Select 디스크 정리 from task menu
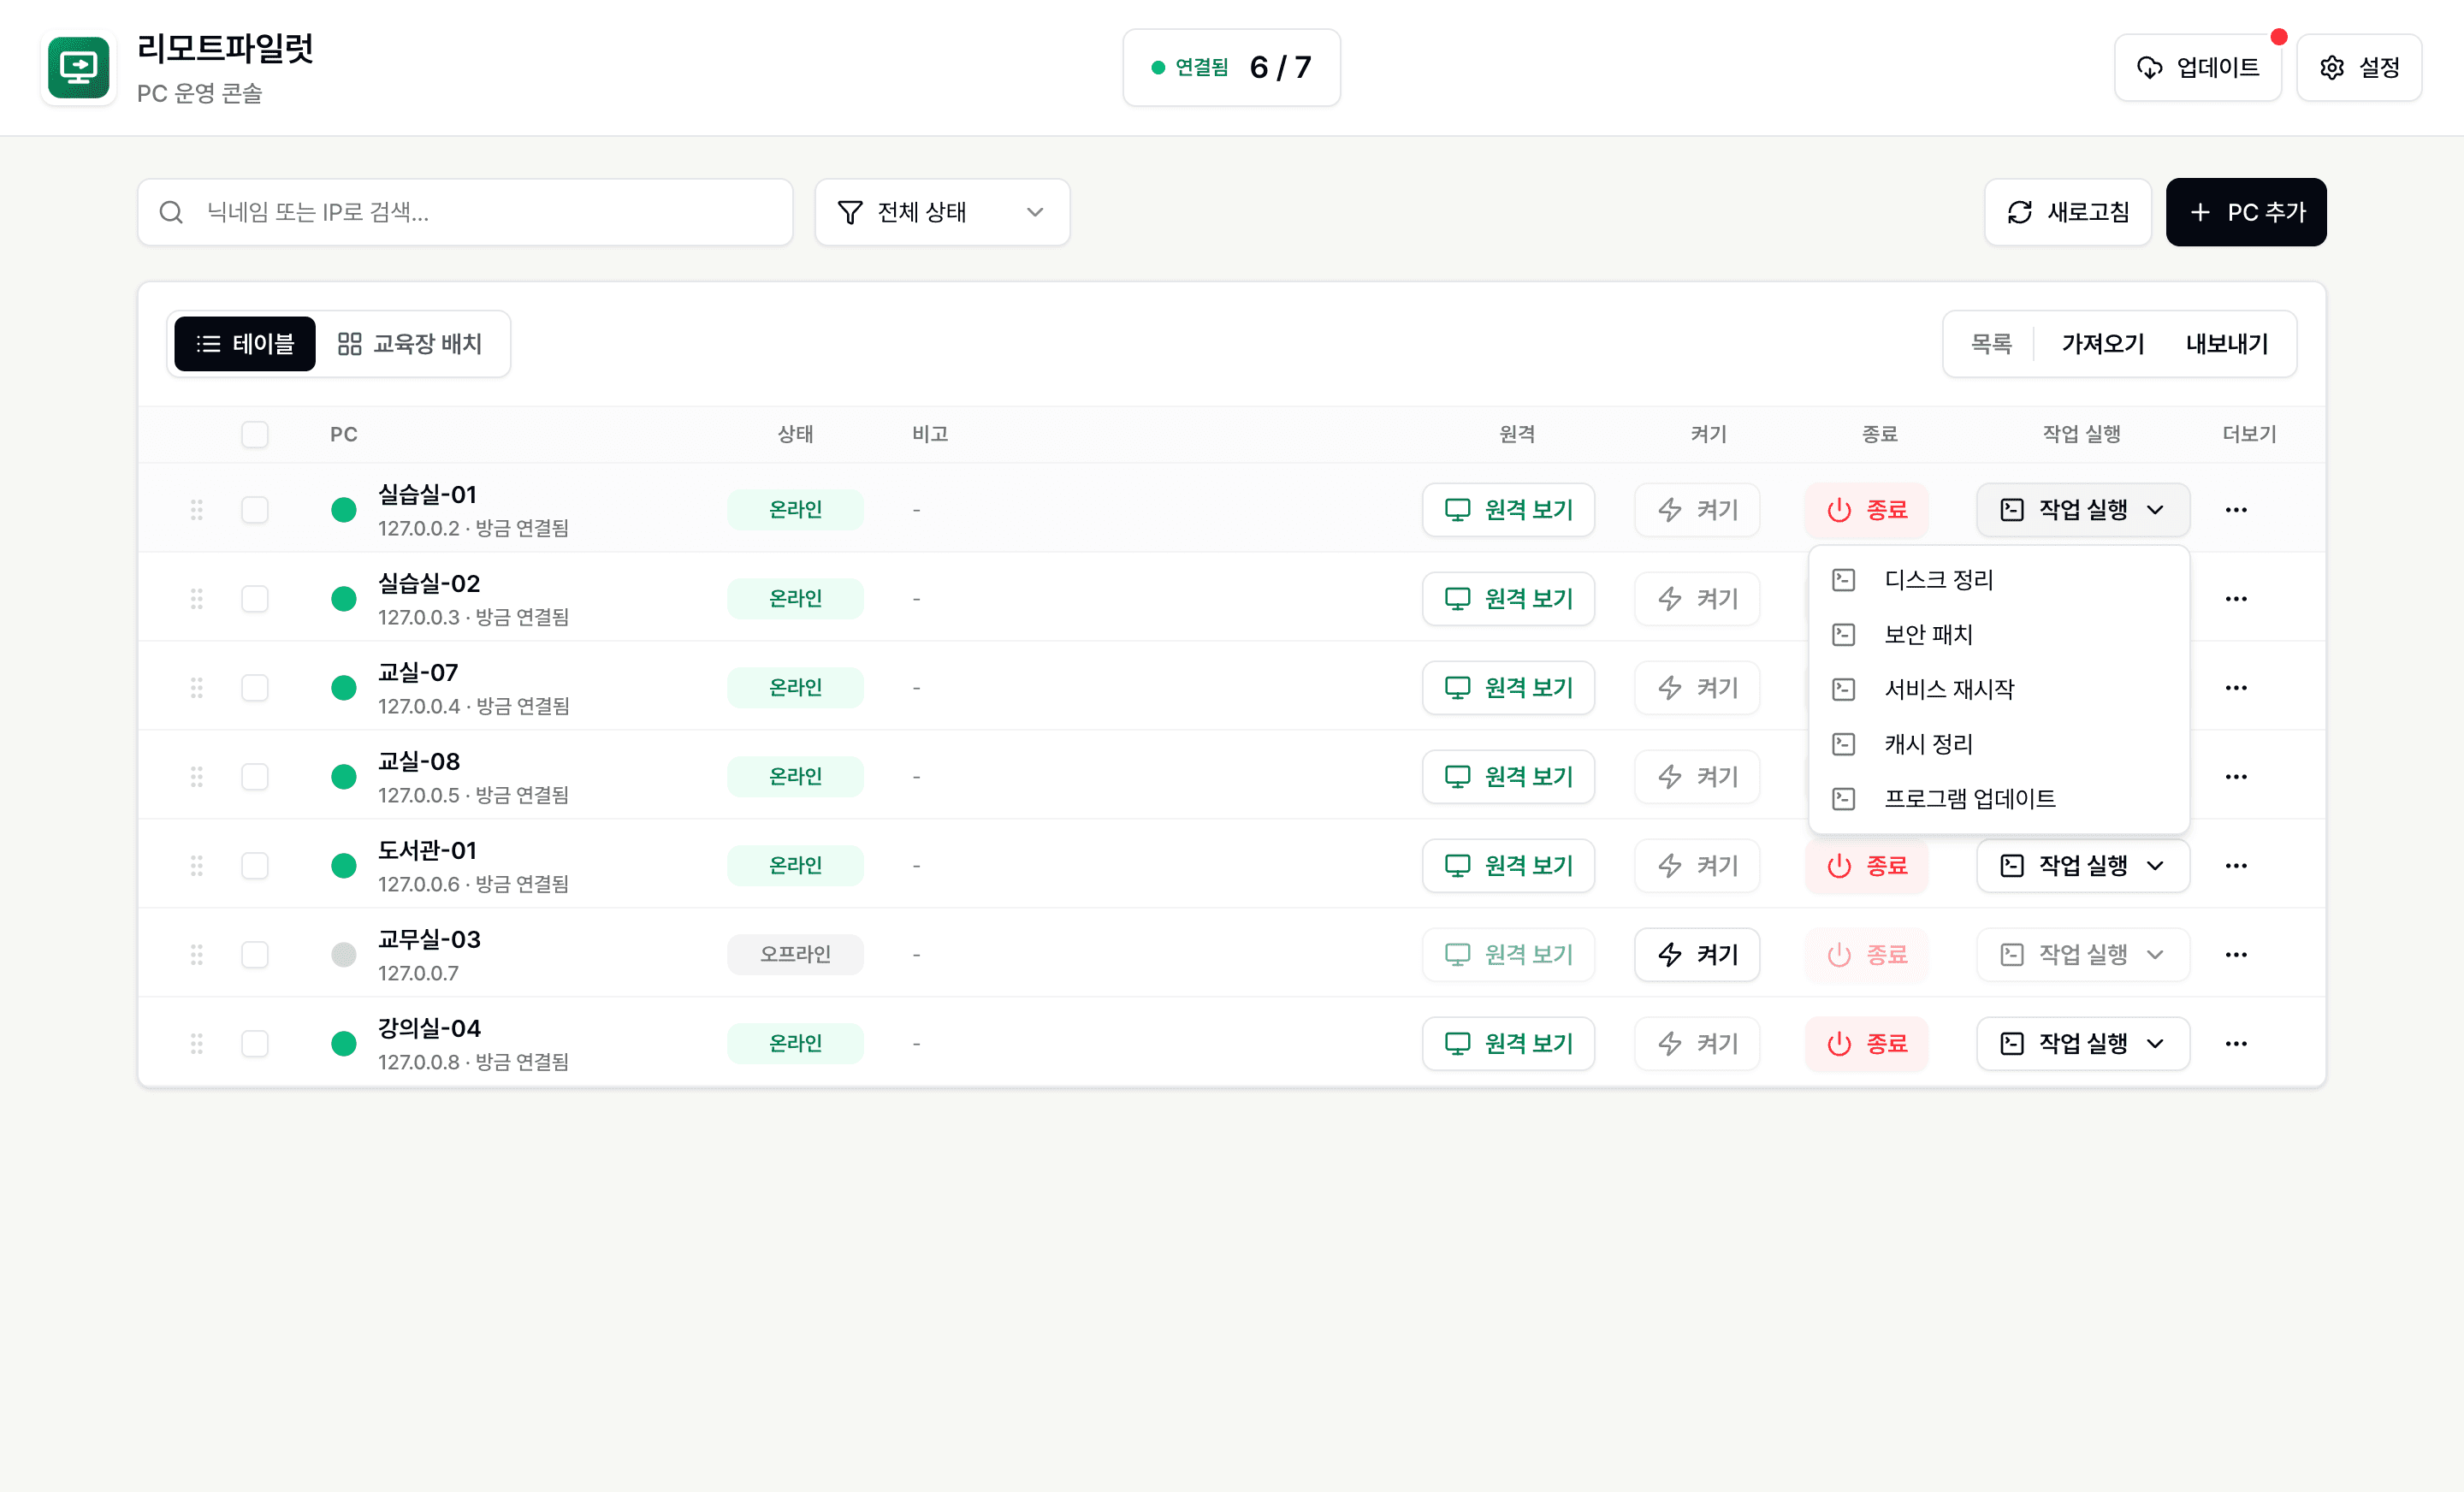 point(1999,580)
